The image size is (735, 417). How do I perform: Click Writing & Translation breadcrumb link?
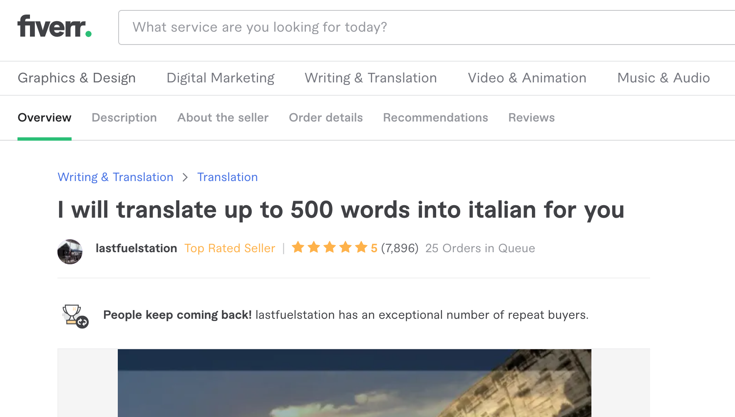(x=115, y=177)
